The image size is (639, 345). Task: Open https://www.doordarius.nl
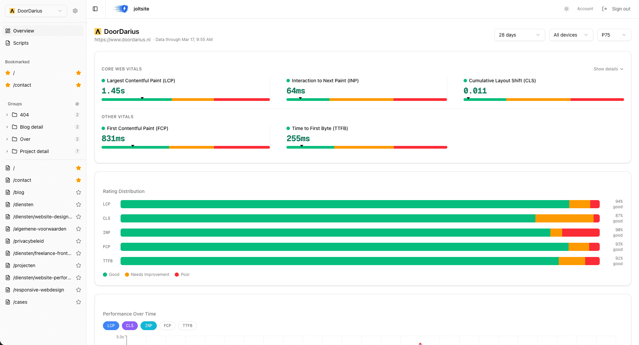click(123, 39)
